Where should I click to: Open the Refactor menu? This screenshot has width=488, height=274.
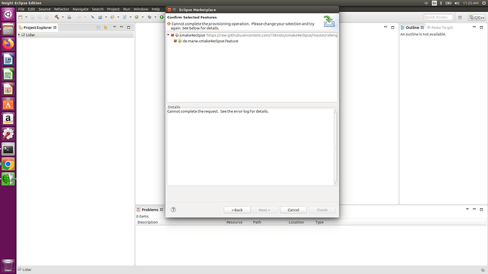click(62, 9)
